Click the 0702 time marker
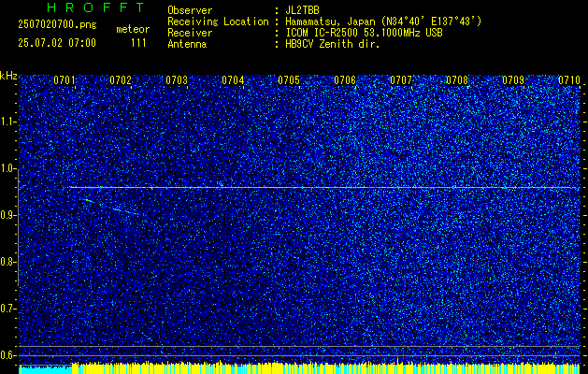Viewport: 588px width, 374px height. [121, 80]
